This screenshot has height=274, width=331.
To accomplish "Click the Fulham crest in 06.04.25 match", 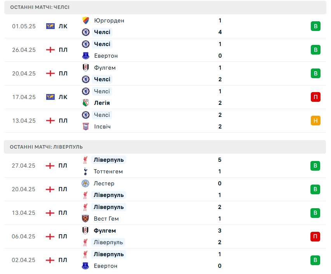I will (x=85, y=230).
